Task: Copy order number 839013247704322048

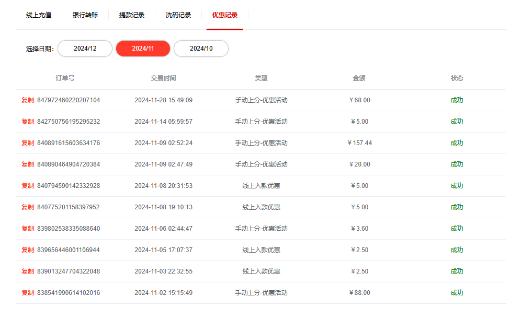Action: (28, 271)
